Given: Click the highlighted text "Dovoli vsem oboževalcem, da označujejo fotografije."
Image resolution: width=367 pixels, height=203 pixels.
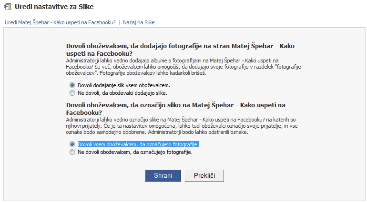Looking at the screenshot, I should (x=138, y=144).
